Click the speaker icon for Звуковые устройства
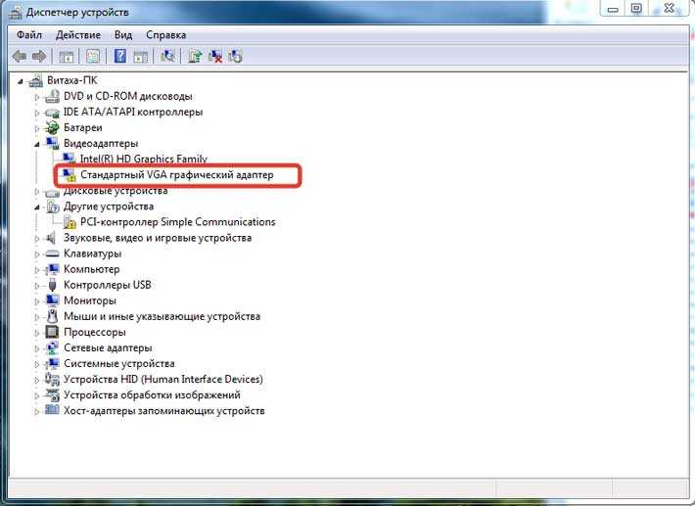The image size is (695, 506). click(x=52, y=238)
